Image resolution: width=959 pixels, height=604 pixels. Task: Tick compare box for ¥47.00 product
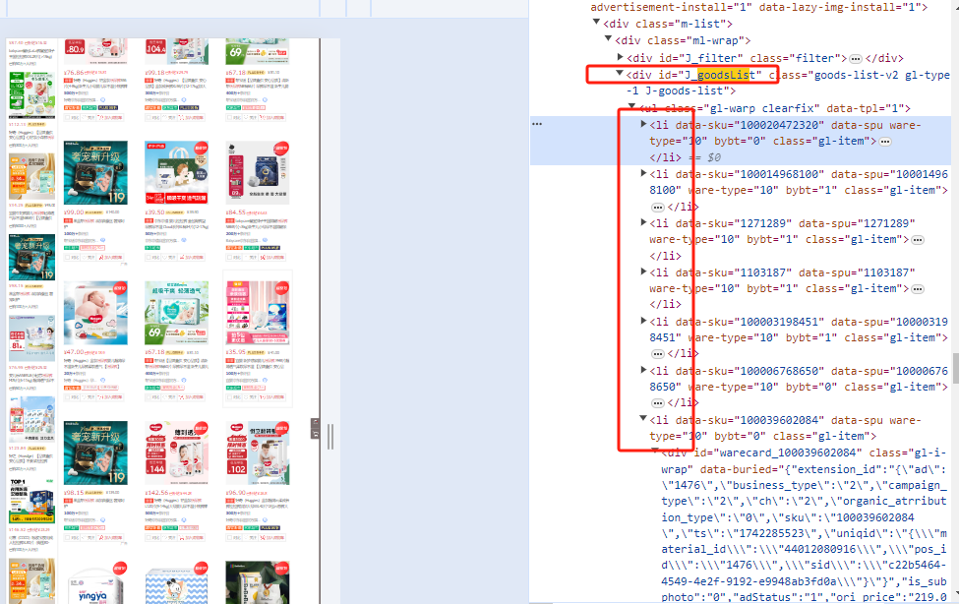click(67, 397)
